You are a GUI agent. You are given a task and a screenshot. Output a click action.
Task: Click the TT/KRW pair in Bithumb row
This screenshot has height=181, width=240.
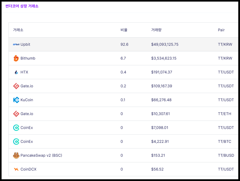click(x=225, y=58)
